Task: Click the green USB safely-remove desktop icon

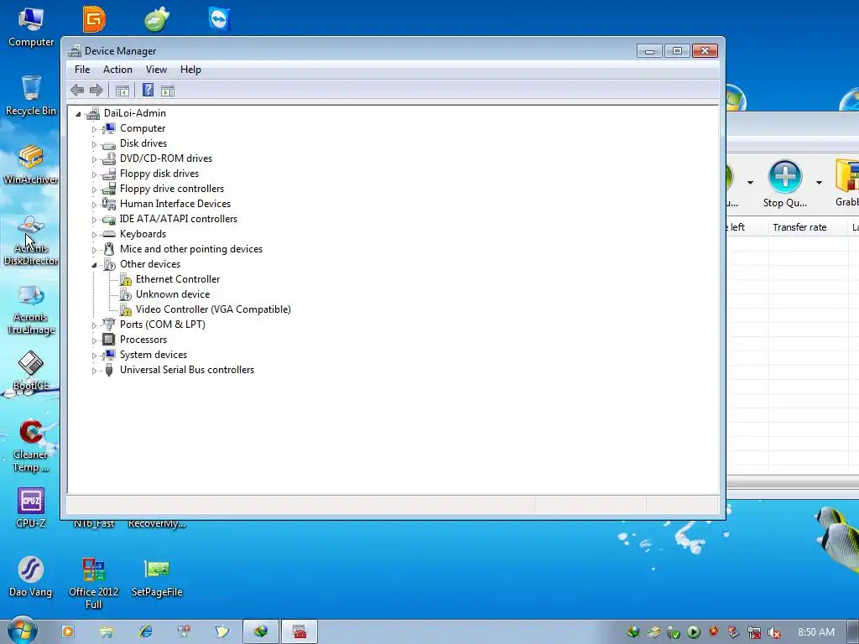Action: (157, 19)
